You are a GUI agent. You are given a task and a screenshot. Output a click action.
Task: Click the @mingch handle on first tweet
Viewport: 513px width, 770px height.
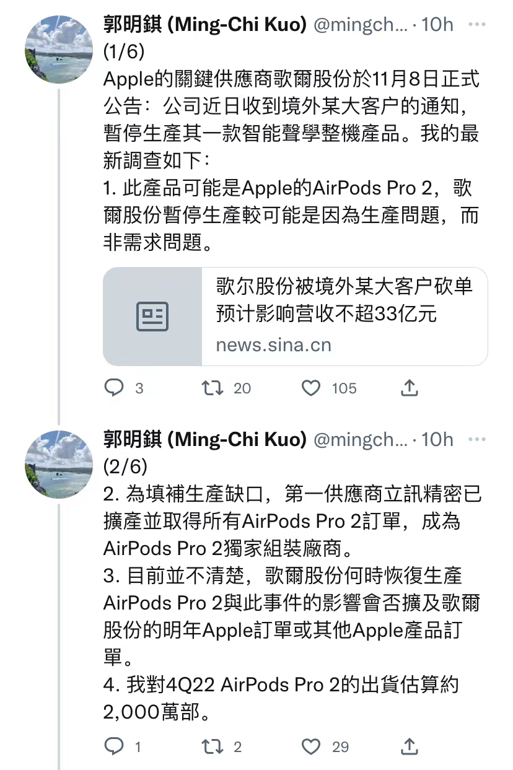coord(361,25)
